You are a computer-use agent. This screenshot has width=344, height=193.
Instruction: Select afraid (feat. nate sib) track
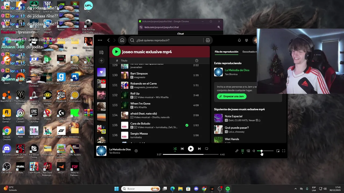click(159, 115)
